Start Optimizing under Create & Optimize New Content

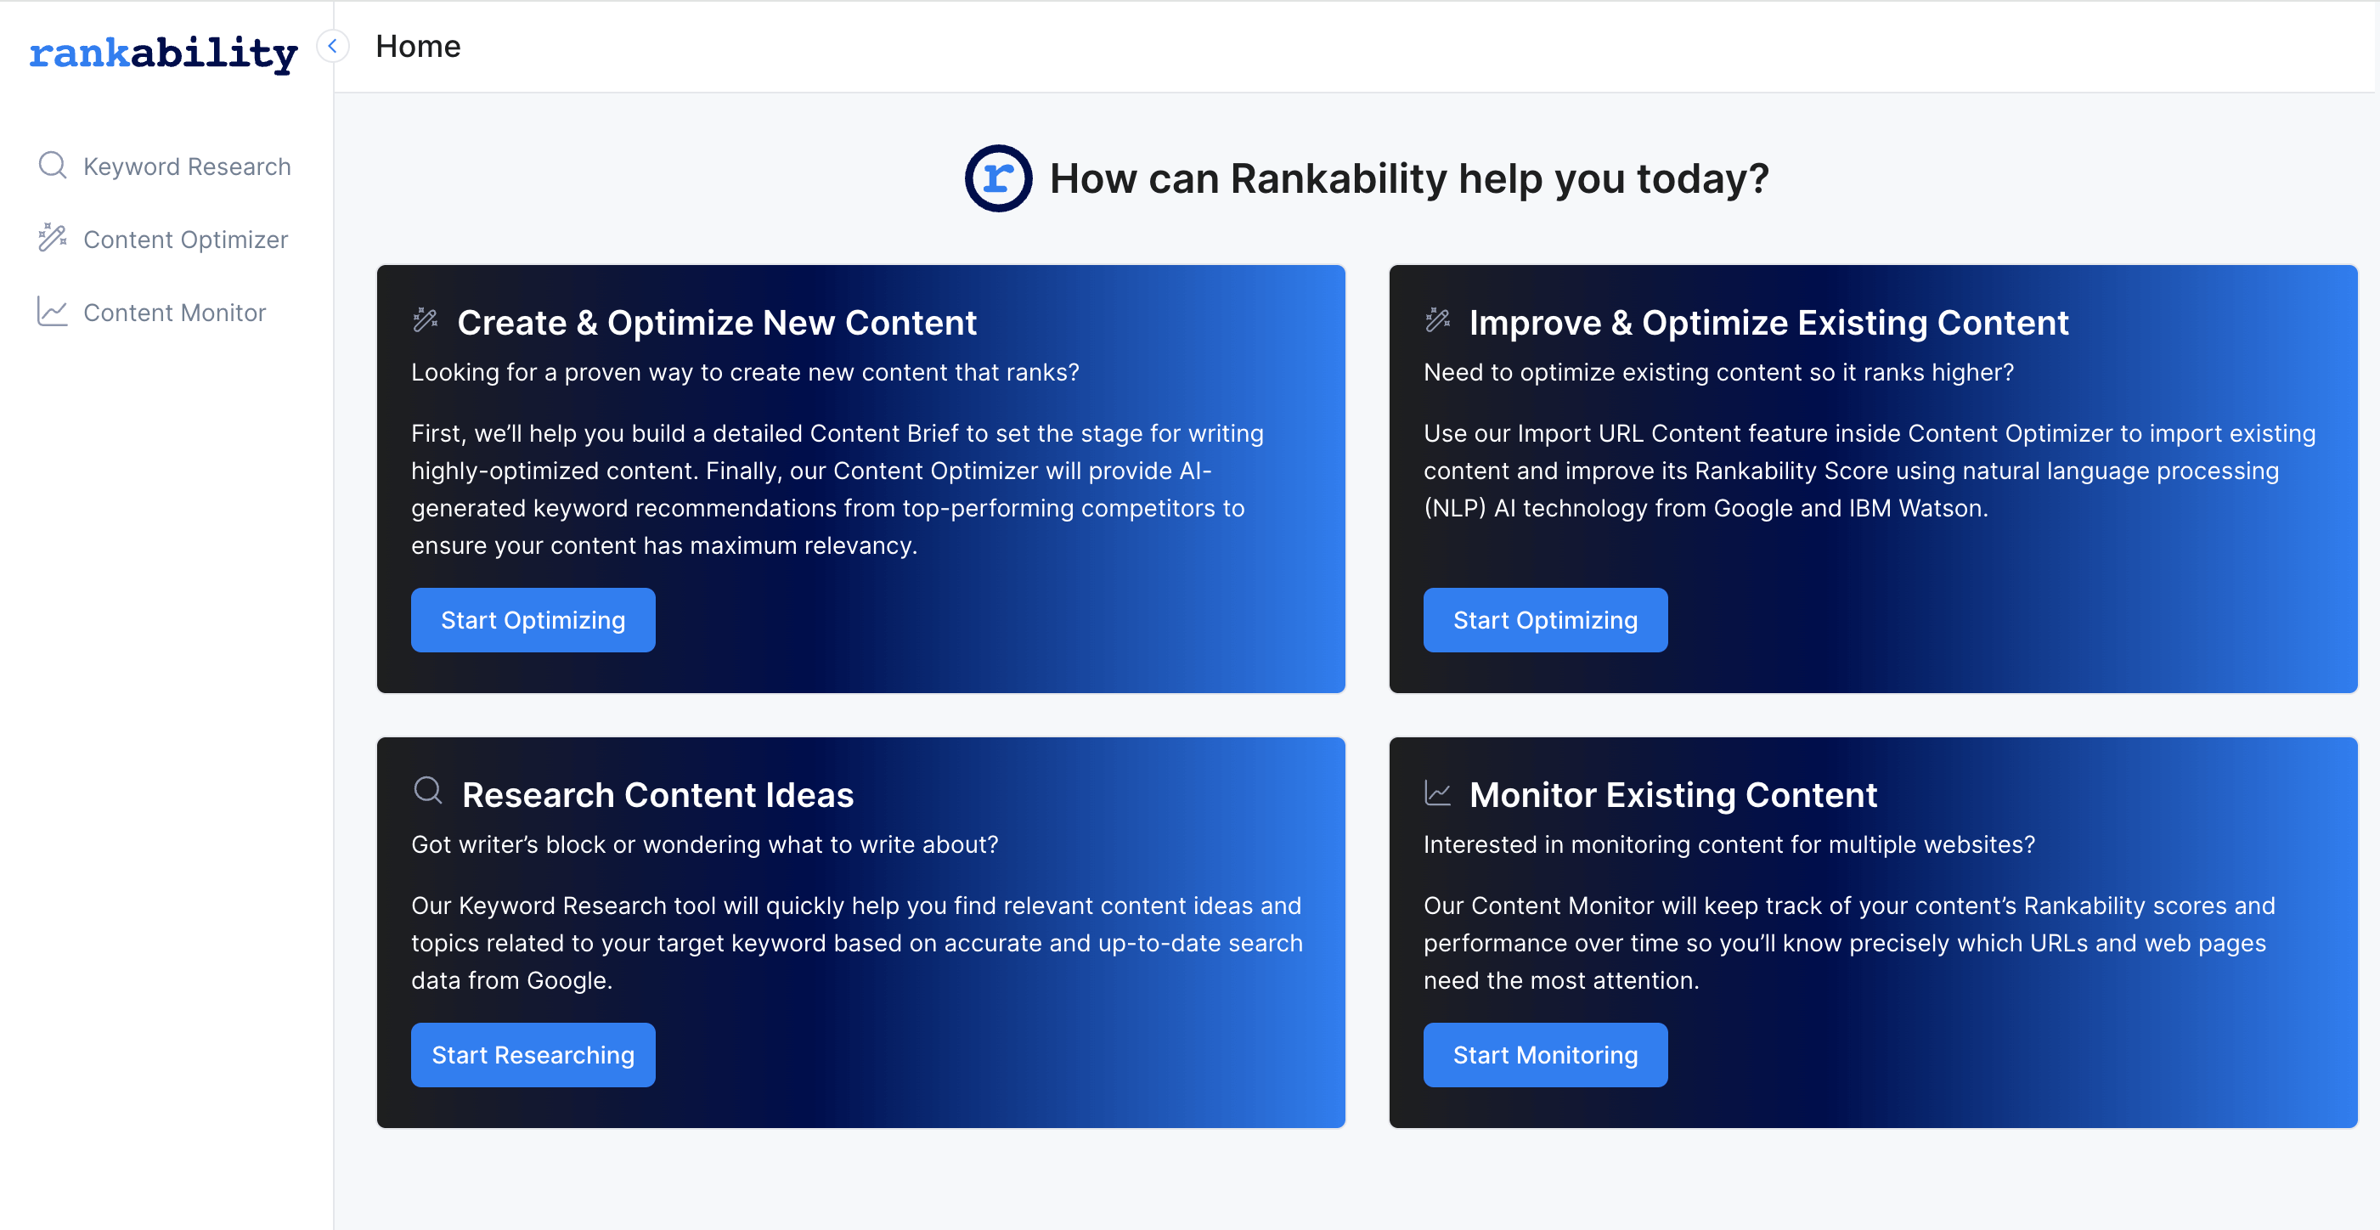click(x=533, y=620)
